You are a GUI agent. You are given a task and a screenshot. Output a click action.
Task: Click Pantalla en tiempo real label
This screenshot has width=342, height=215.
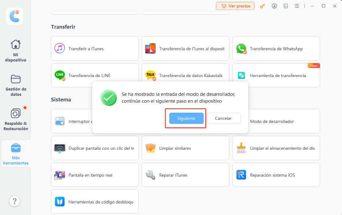tap(90, 175)
